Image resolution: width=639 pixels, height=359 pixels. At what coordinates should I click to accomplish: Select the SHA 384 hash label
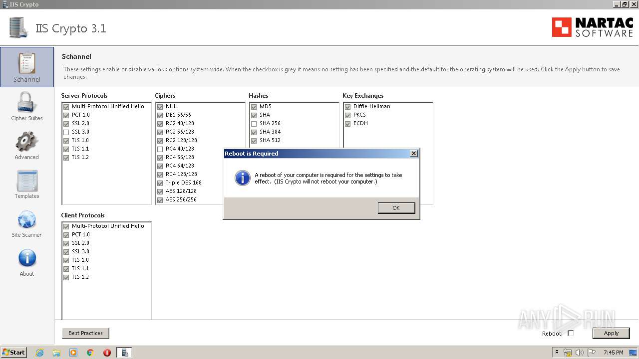pos(270,132)
